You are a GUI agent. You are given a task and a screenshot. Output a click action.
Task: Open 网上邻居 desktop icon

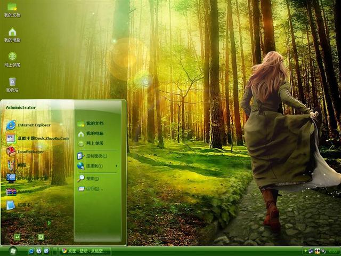[12, 60]
